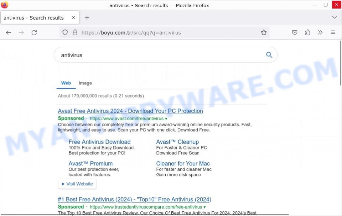Screen dimensions: 342x216
Task: Click the forward navigation arrow
Action: pos(21,33)
